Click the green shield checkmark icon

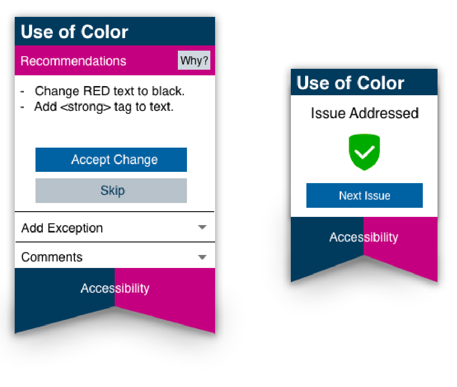(364, 152)
